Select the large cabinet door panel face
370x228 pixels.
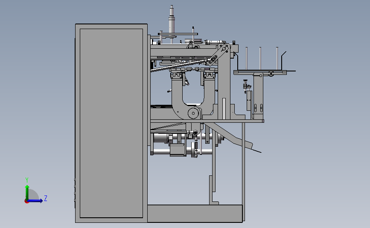[x=111, y=123]
